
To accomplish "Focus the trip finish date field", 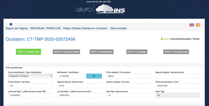I will point(80,95).
